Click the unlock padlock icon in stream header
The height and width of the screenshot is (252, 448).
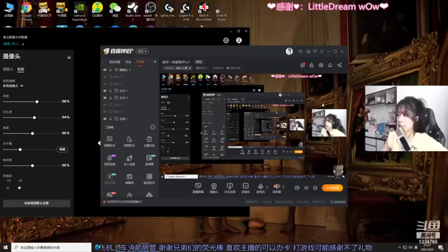[x=311, y=65]
